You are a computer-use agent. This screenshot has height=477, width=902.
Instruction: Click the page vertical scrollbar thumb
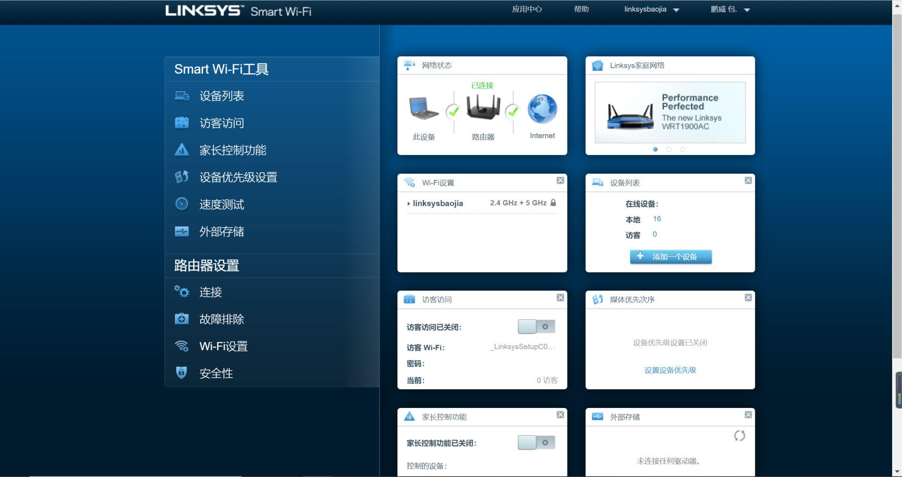coord(897,187)
